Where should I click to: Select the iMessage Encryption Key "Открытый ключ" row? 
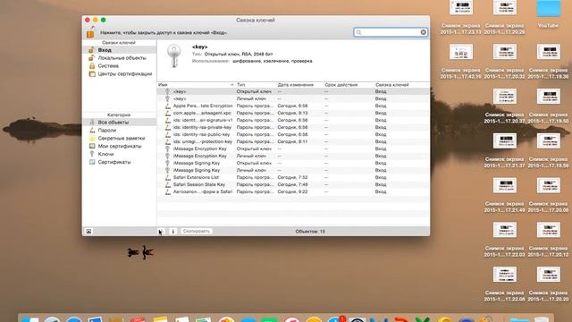(x=293, y=149)
